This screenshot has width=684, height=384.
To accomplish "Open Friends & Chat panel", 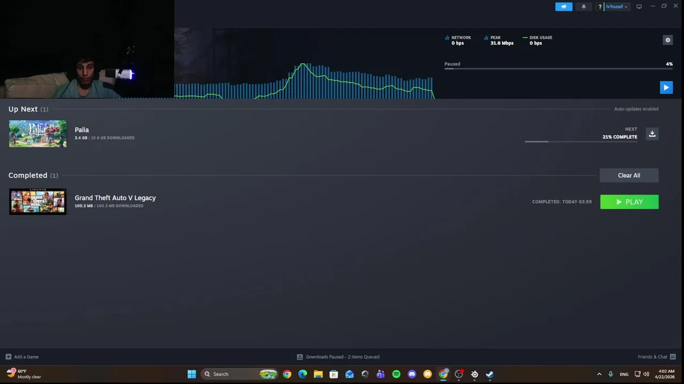I will (x=657, y=357).
